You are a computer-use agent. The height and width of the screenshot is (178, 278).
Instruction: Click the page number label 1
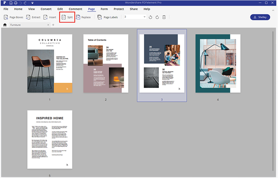[x=50, y=100]
